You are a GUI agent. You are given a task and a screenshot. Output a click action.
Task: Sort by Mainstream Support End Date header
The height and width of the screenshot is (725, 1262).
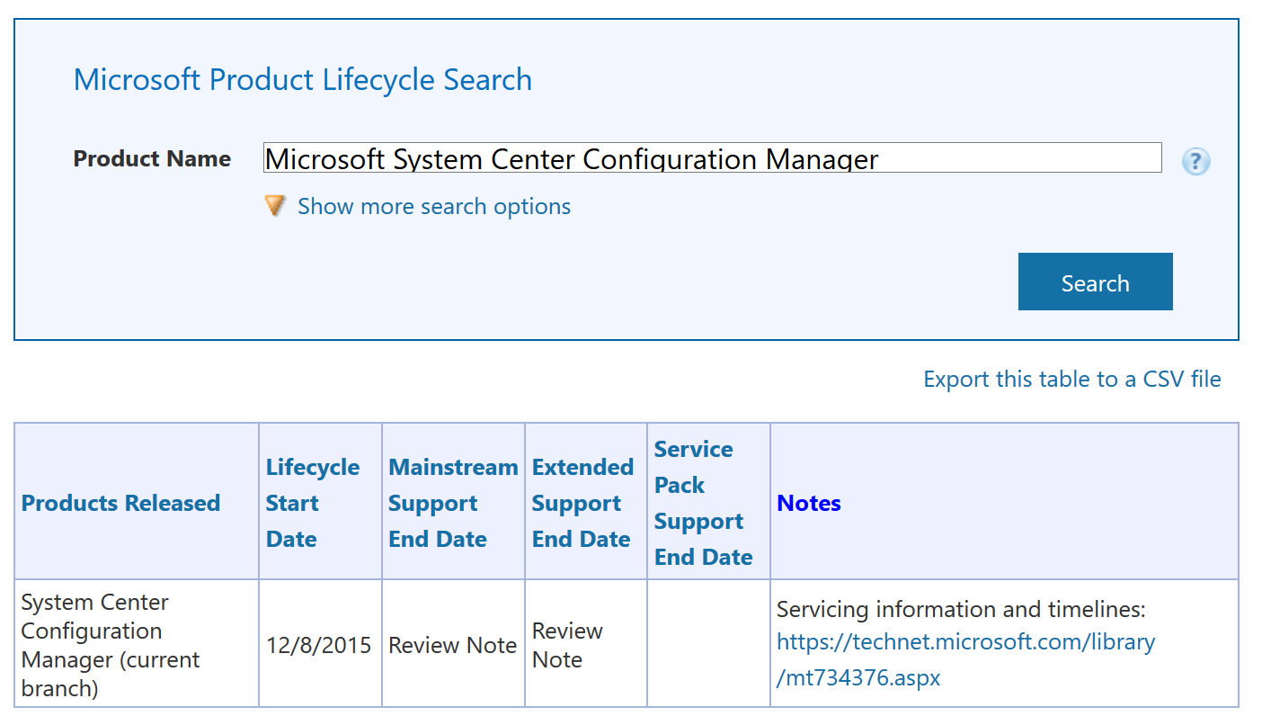click(x=453, y=503)
